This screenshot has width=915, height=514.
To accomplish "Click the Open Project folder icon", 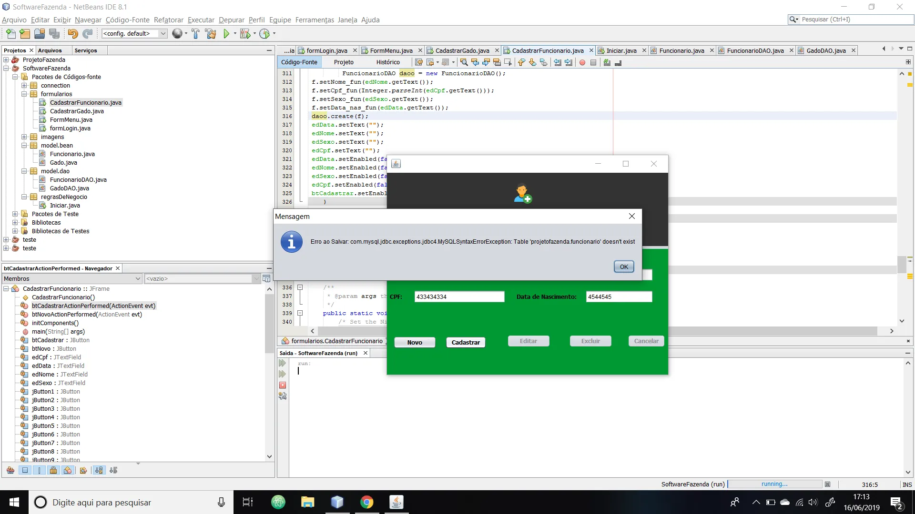I will (x=40, y=34).
